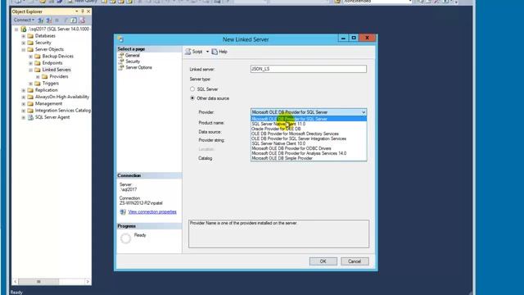
Task: Switch to the Server Options page
Action: coord(138,67)
